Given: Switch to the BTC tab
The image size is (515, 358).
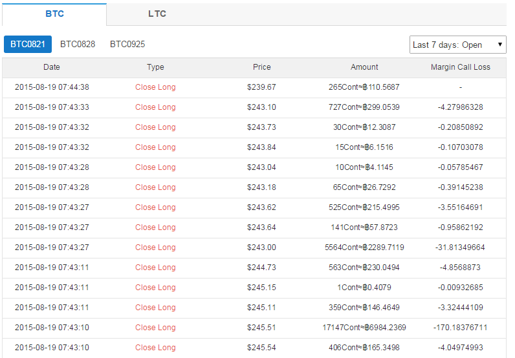Looking at the screenshot, I should click(x=54, y=14).
